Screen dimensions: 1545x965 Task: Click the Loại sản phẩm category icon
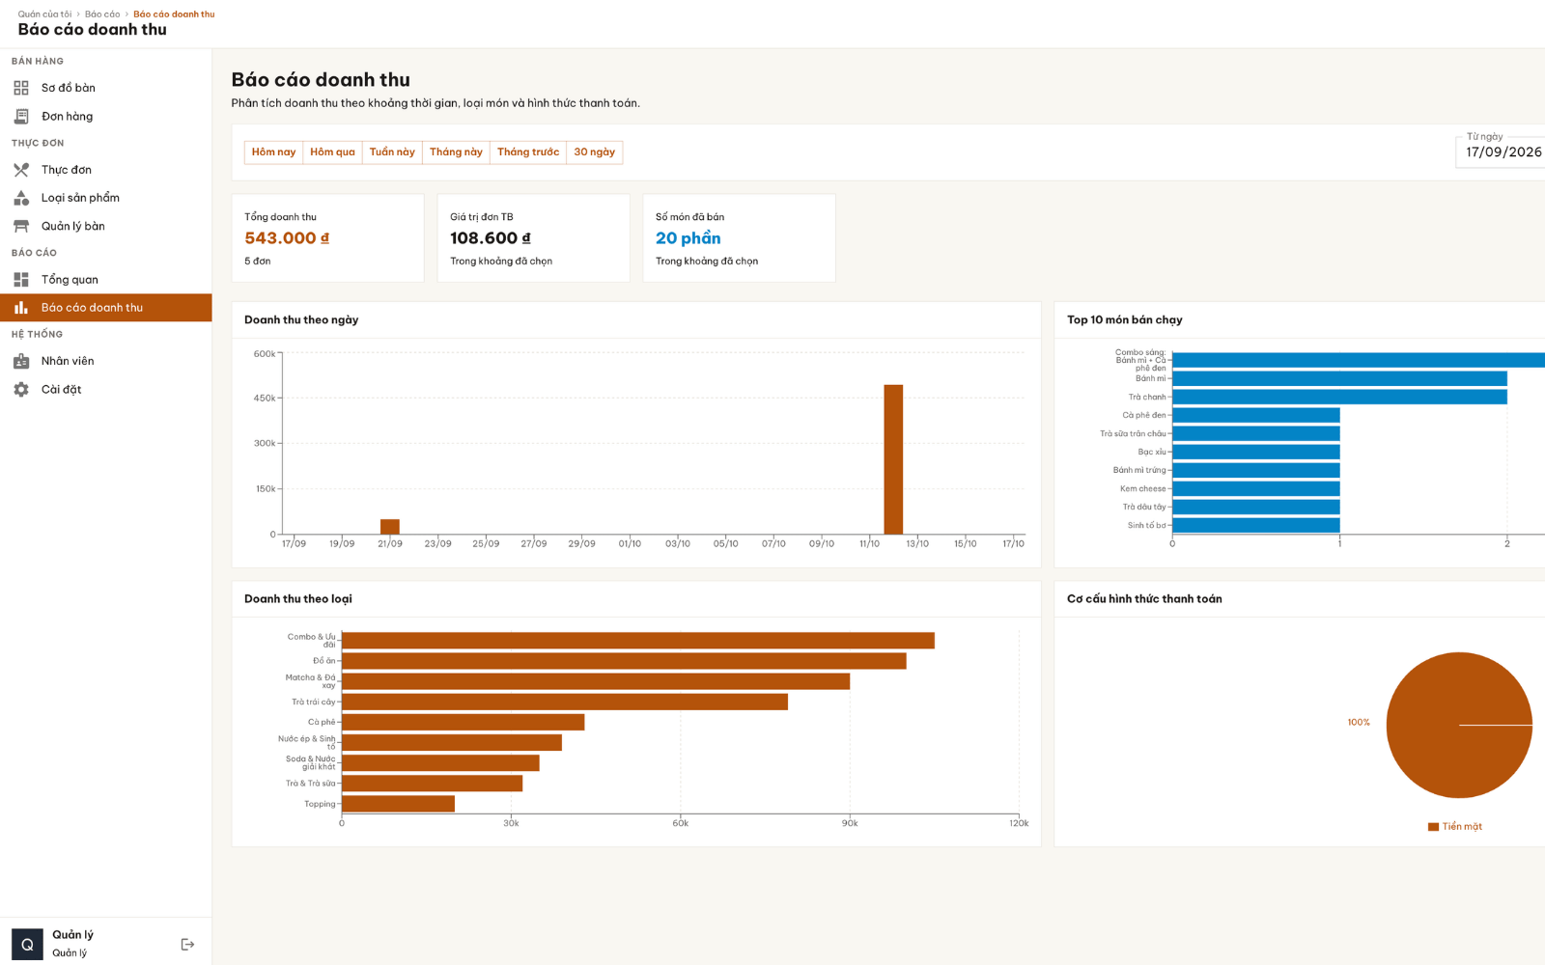tap(21, 198)
